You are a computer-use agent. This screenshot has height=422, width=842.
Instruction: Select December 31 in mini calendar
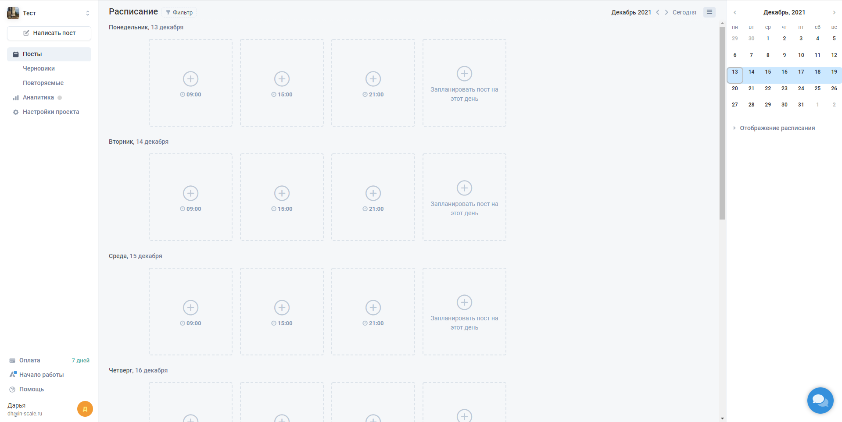(801, 105)
